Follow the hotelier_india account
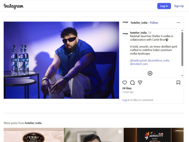 [x=154, y=23]
